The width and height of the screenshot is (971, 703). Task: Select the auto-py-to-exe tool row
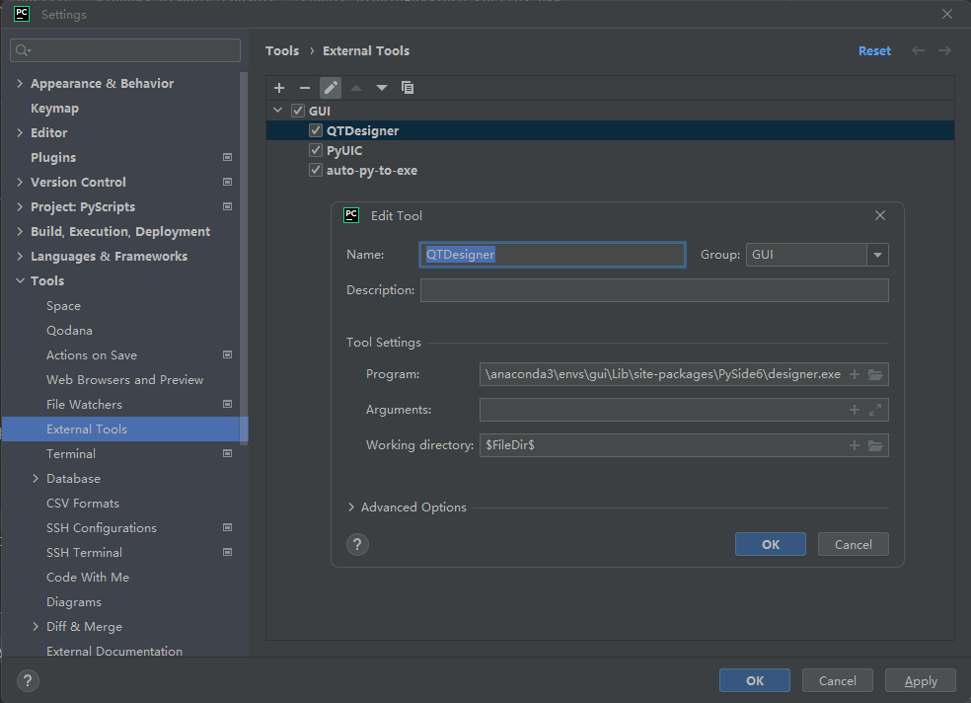coord(610,171)
